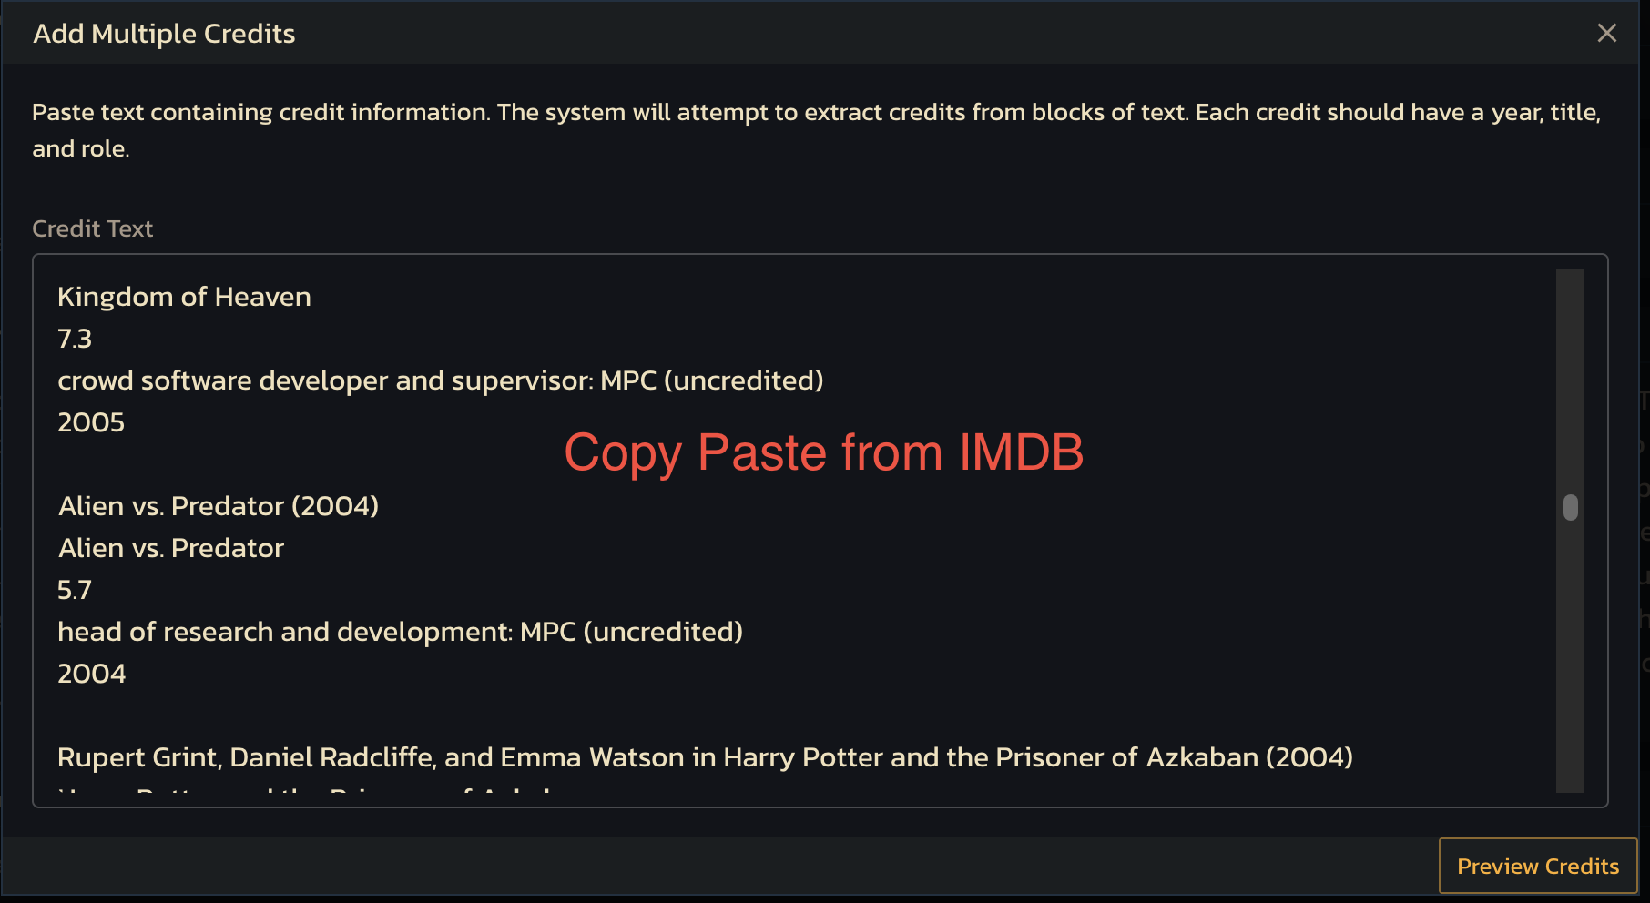Place cursor on the 2005 line
The image size is (1650, 903).
(x=91, y=422)
